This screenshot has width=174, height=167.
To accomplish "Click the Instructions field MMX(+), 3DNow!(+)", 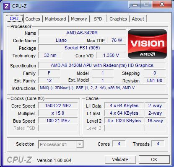I will coord(102,88).
